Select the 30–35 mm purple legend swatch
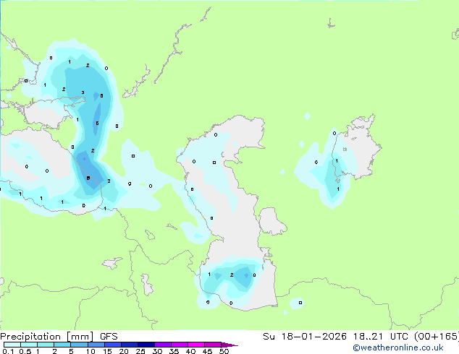Screen dimensions: 459x354 pos(162,345)
